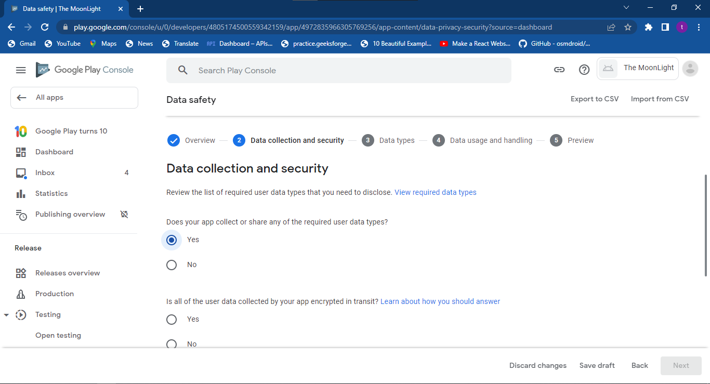Viewport: 710px width, 384px height.
Task: Click into Search Play Console field
Action: click(x=339, y=70)
